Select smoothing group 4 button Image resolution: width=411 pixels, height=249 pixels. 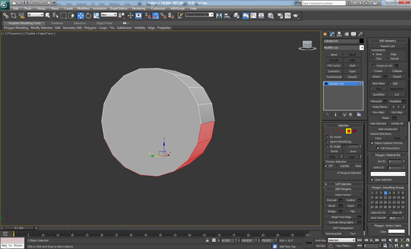click(385, 193)
